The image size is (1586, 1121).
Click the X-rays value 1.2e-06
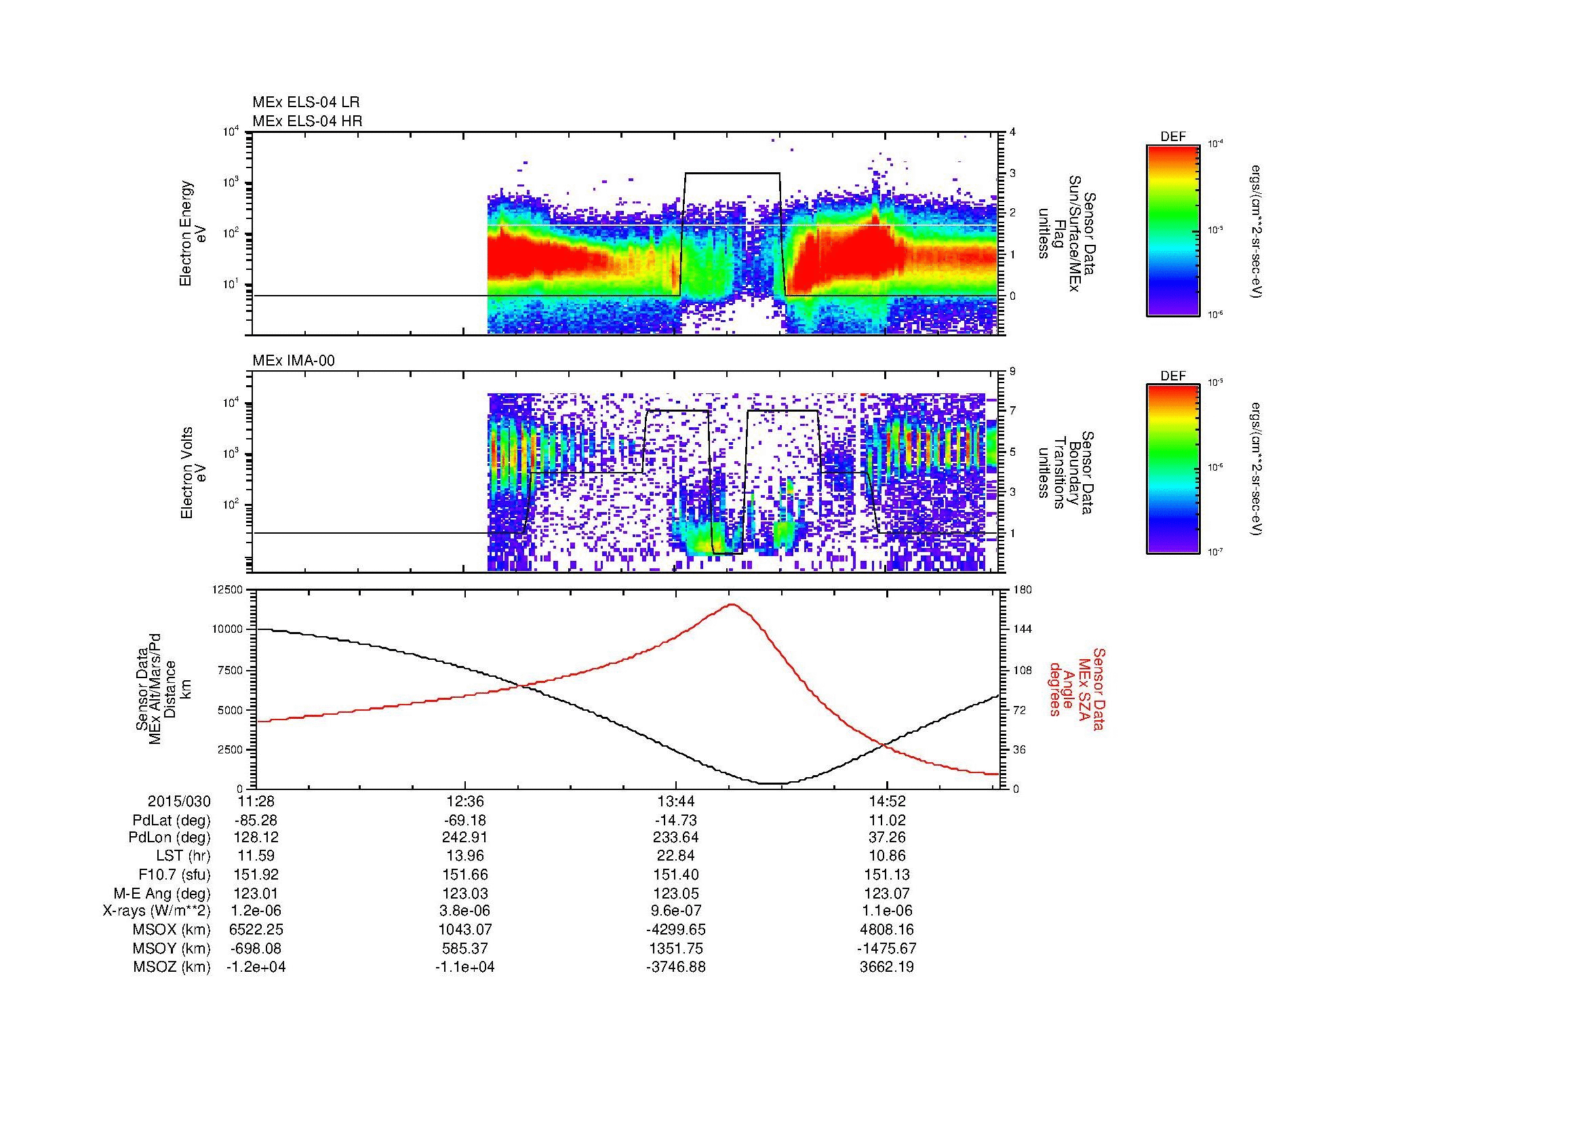(256, 911)
